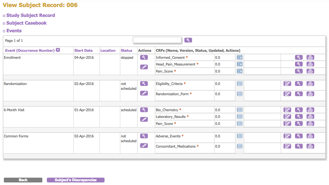Click the search magnifier button beside filter box

pos(188,40)
